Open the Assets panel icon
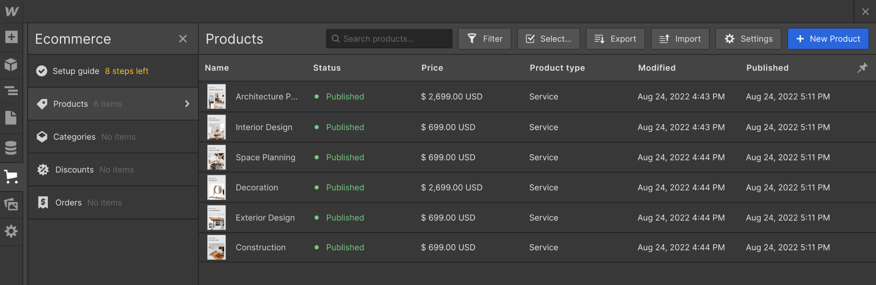Image resolution: width=876 pixels, height=285 pixels. 11,204
